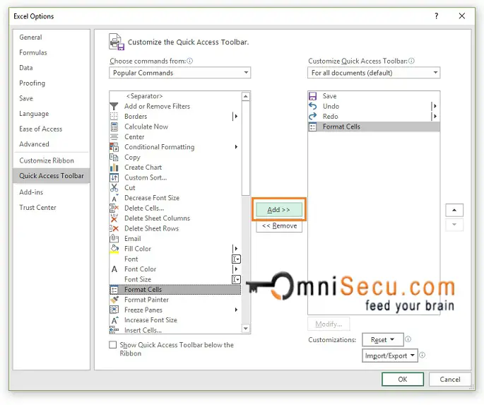The height and width of the screenshot is (405, 484).
Task: Select the Insert Cells icon
Action: tap(114, 330)
